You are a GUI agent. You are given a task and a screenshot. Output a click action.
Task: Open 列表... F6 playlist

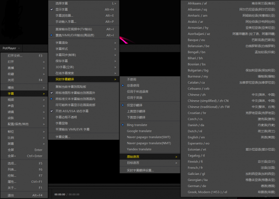(24, 169)
